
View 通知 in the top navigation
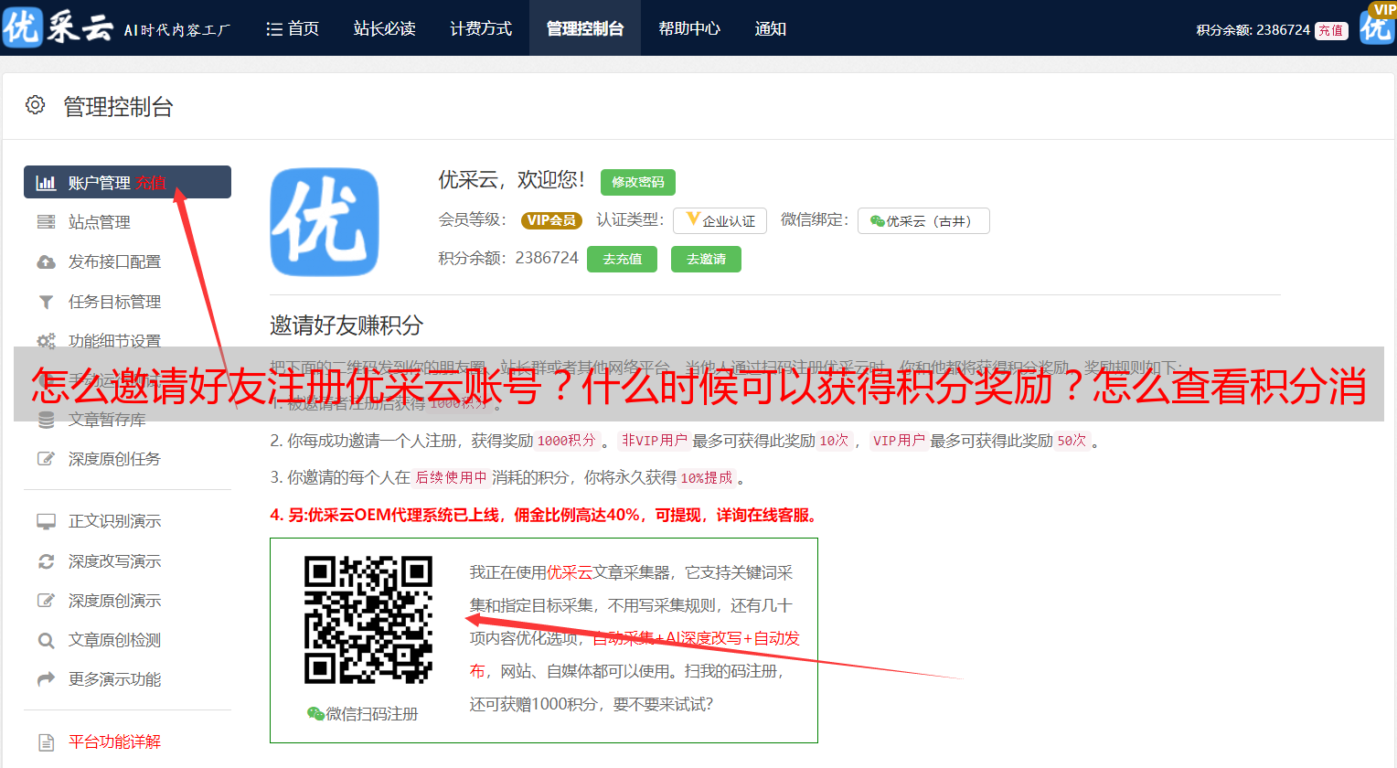771,28
